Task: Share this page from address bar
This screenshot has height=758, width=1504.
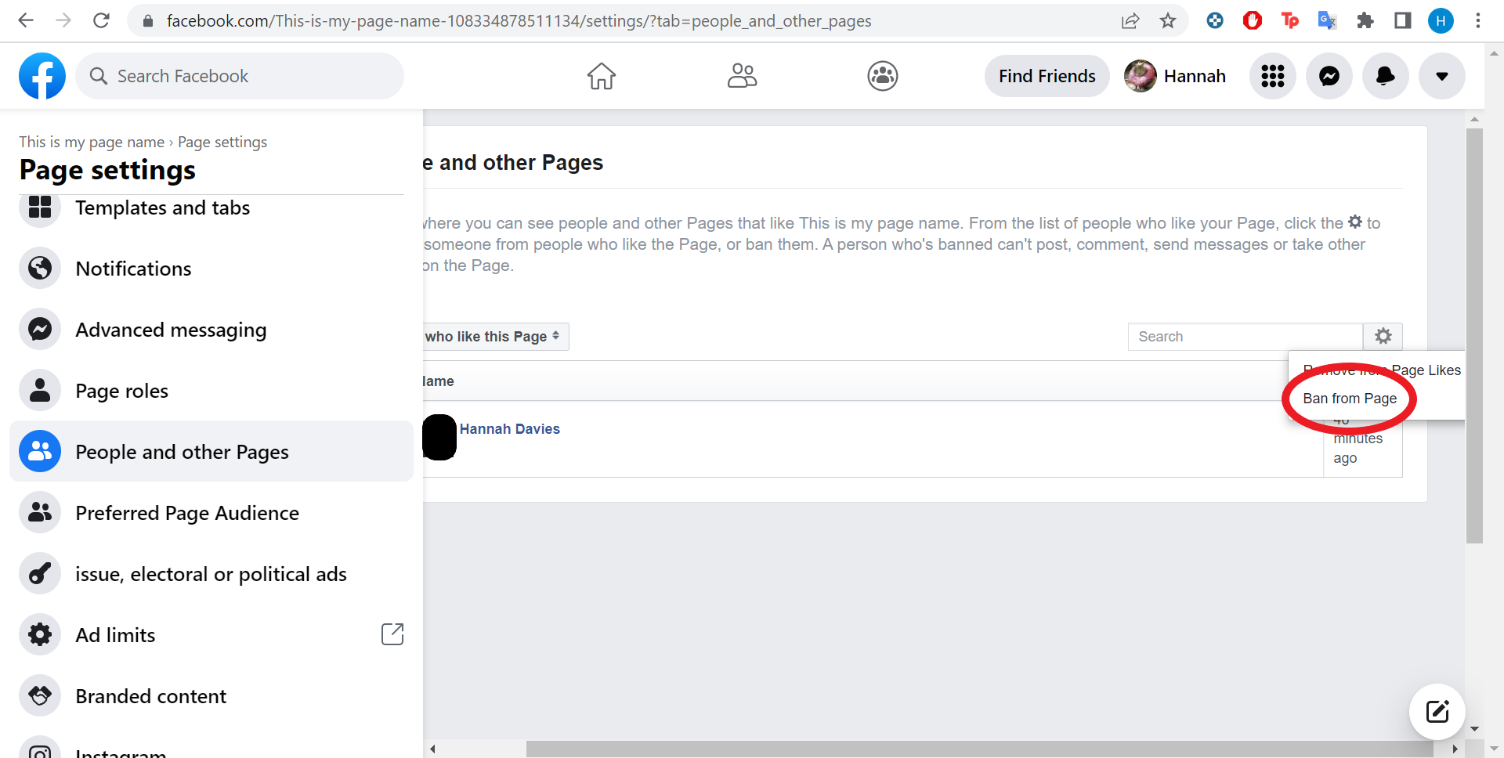Action: pyautogui.click(x=1130, y=21)
